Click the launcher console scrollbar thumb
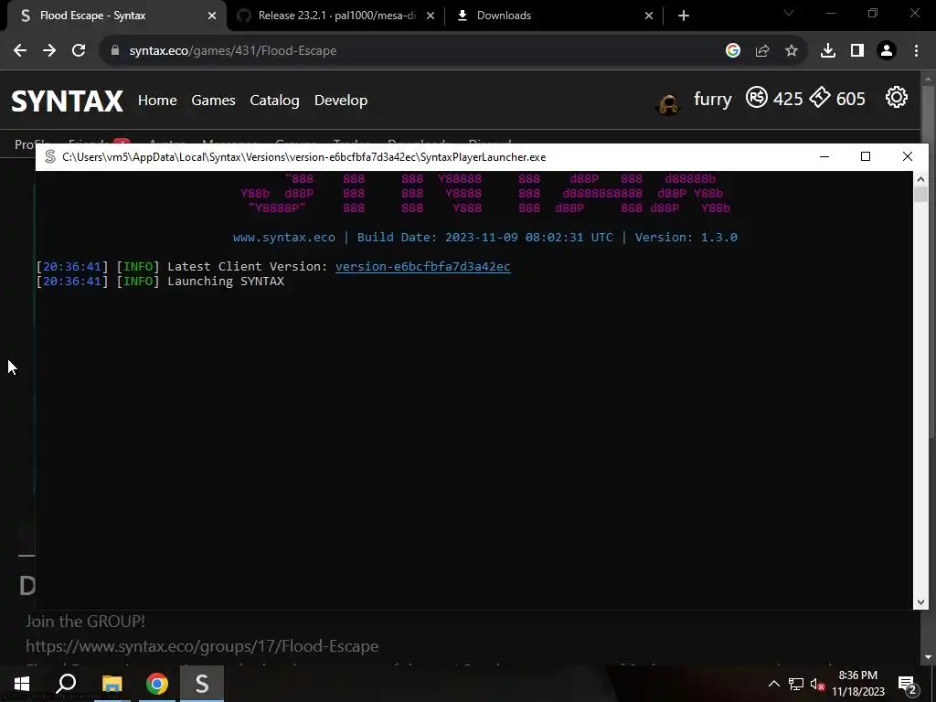This screenshot has width=936, height=702. coord(920,195)
